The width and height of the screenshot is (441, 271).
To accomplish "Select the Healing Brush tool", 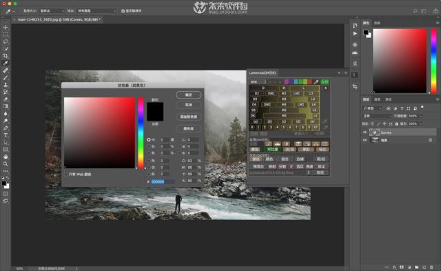I will tap(6, 70).
